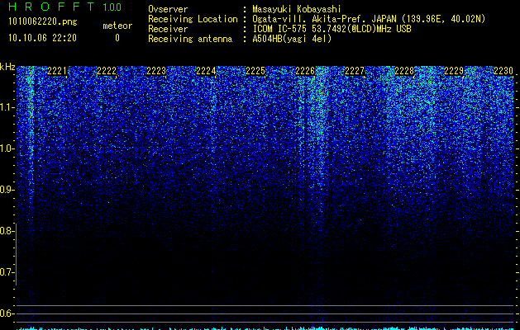The height and width of the screenshot is (330, 520).
Task: Click the 2226 time marker
Action: [x=305, y=71]
